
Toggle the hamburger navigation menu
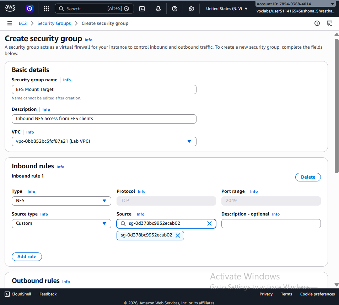pyautogui.click(x=10, y=23)
